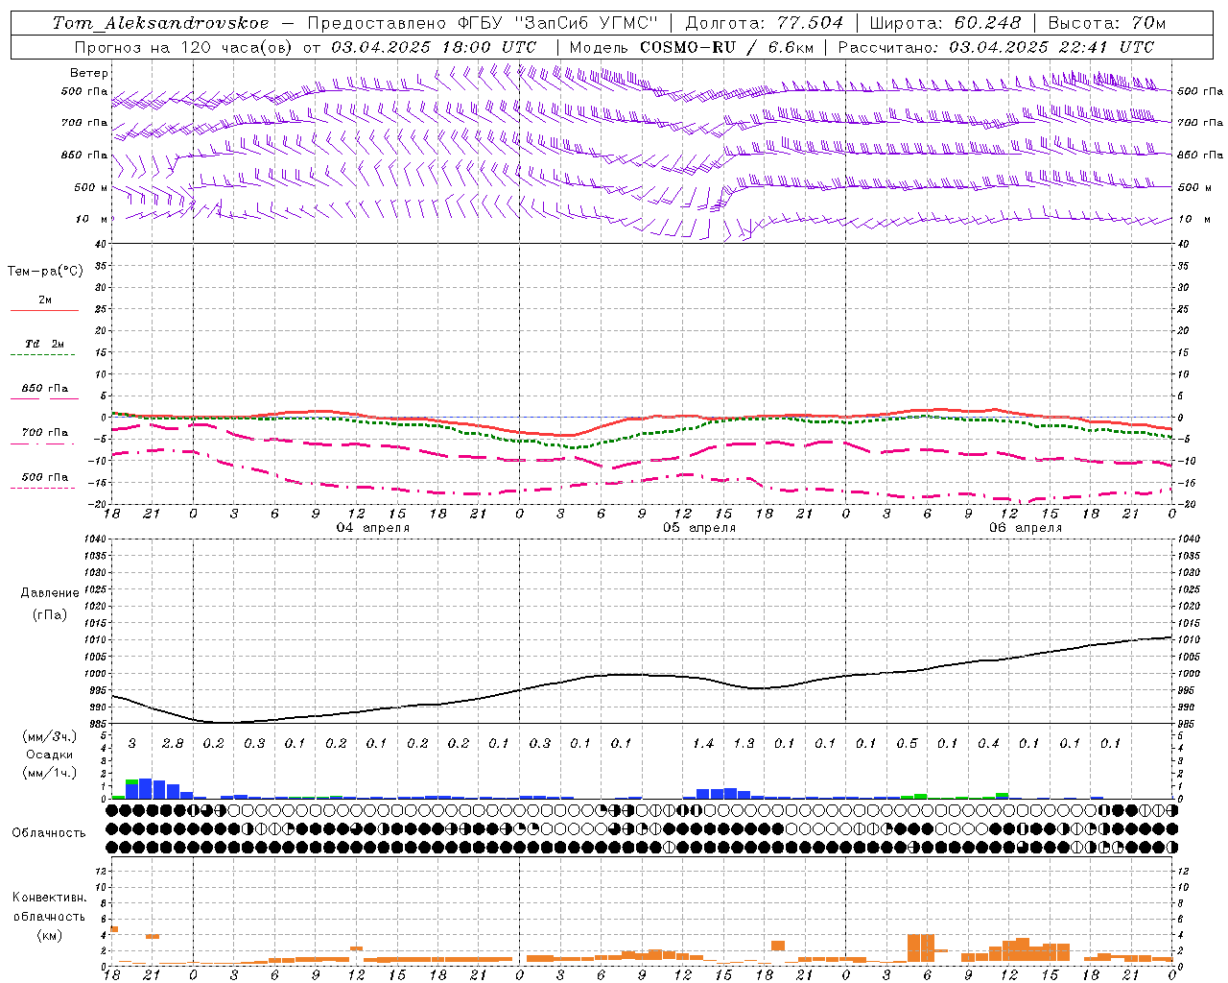Select the 0.4 precipitation amount value
The height and width of the screenshot is (983, 1228).
(x=988, y=743)
